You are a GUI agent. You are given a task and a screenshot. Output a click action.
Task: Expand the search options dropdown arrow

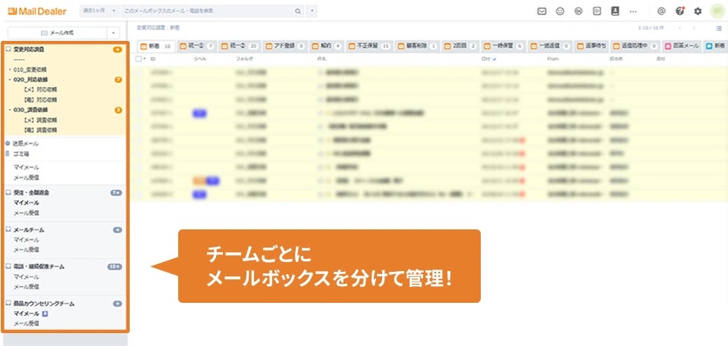(x=312, y=11)
